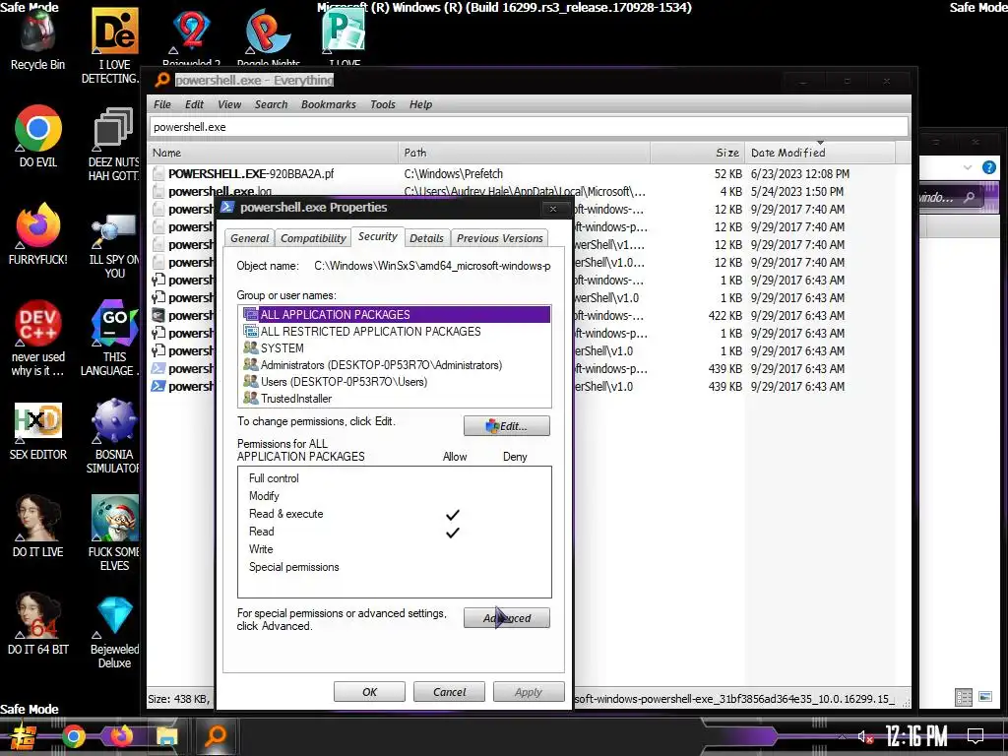
Task: Open the ILL SPY ON YOU shortcut
Action: click(x=114, y=247)
